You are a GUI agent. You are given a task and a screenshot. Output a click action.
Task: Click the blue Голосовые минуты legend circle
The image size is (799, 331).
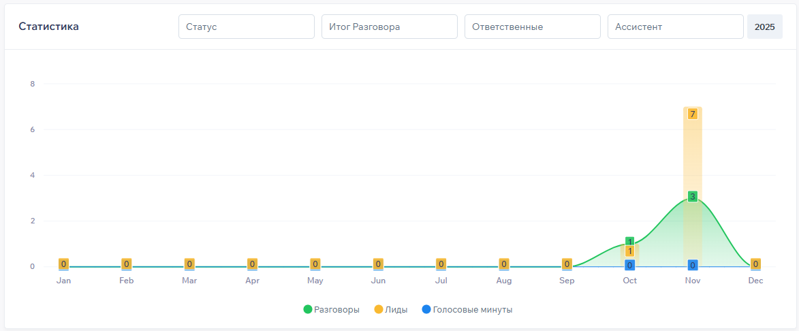point(426,309)
